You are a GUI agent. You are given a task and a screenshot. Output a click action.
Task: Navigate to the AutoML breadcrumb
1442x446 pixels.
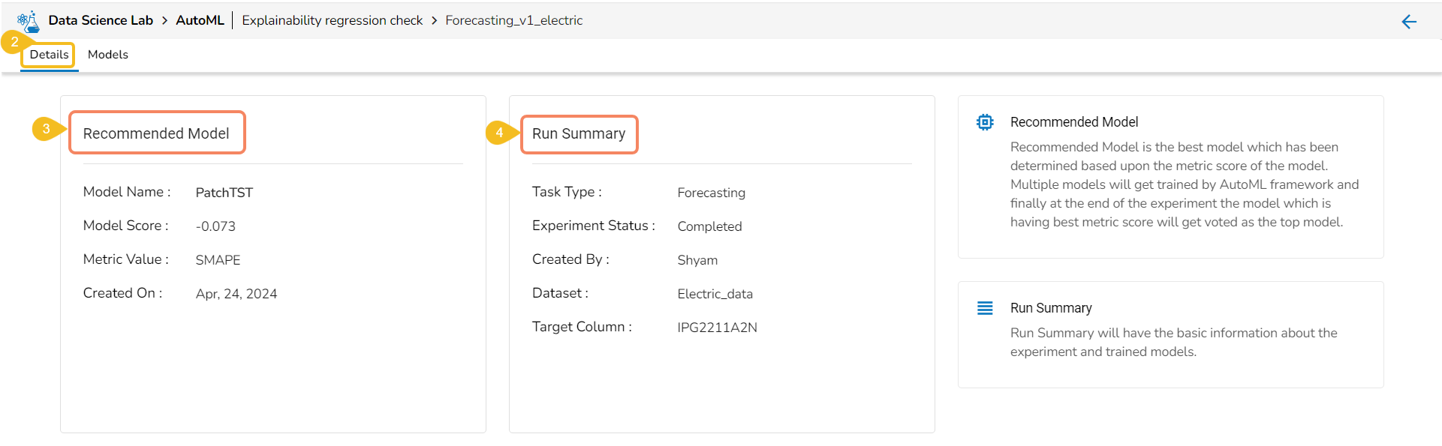coord(200,21)
